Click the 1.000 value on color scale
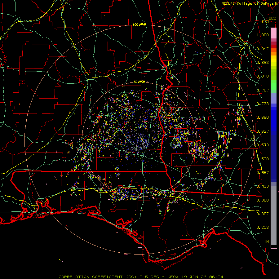 263,35
